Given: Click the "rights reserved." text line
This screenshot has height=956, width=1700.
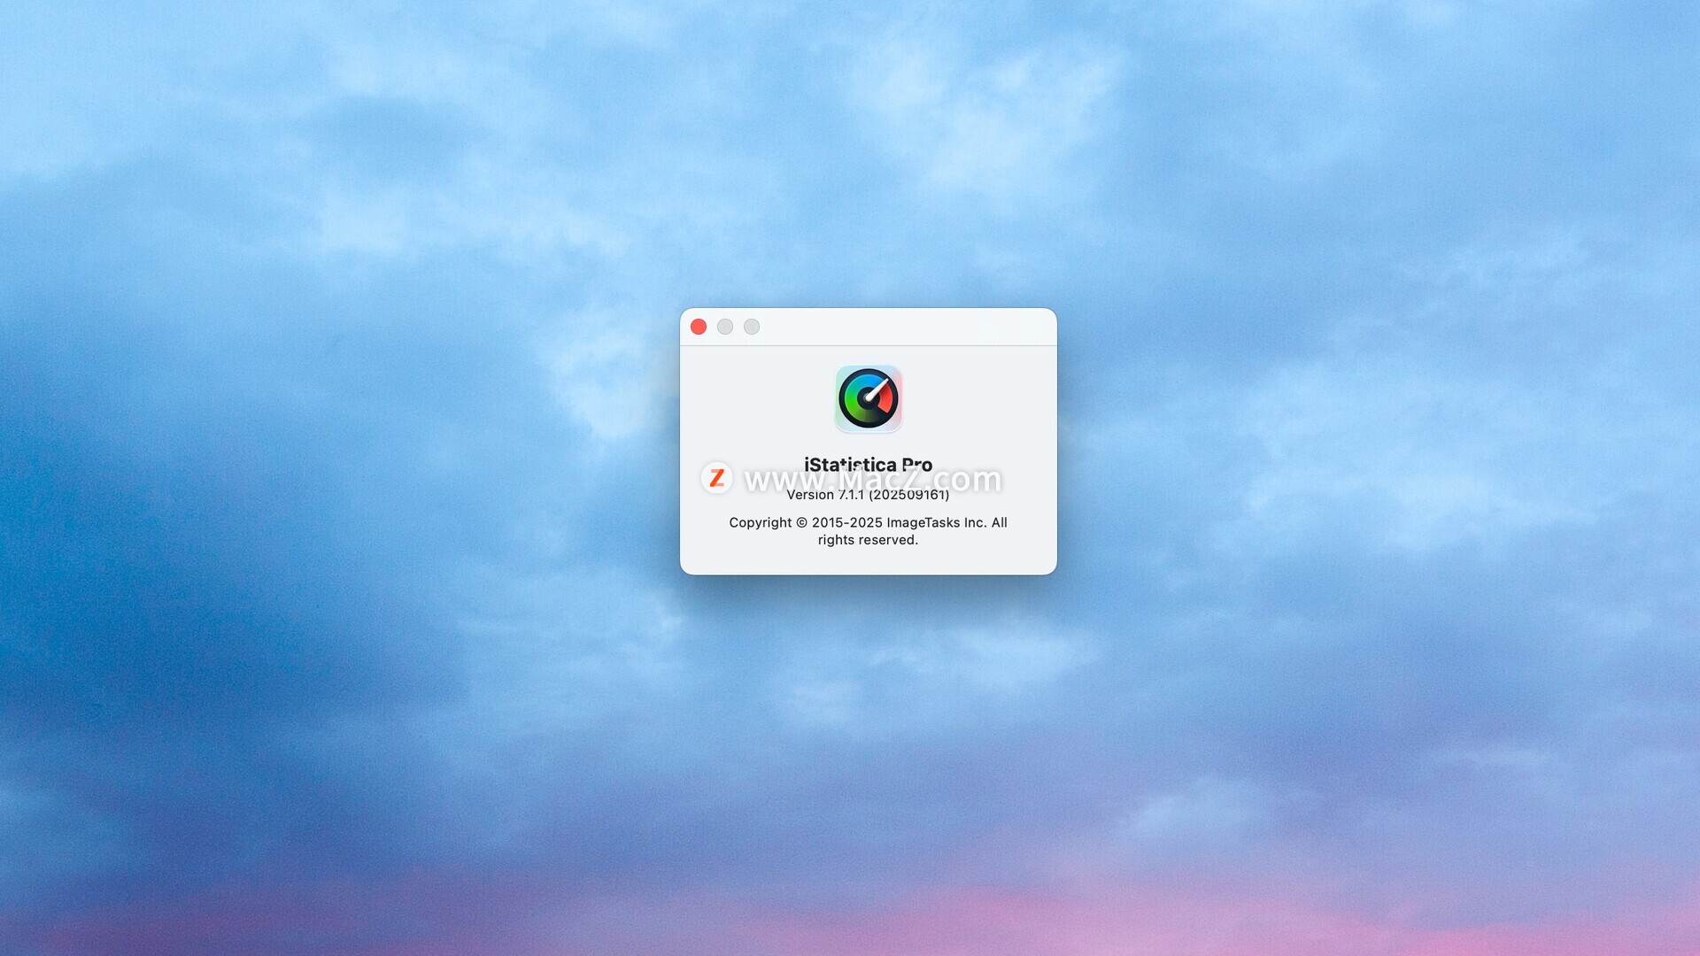Looking at the screenshot, I should pos(868,540).
